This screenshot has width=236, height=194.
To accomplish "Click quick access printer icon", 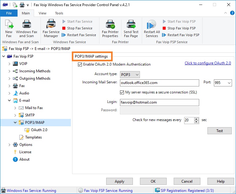I will click(22, 5).
